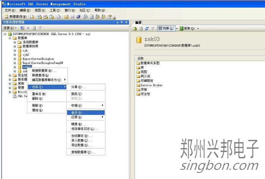Image resolution: width=265 pixels, height=179 pixels.
Task: Click the zxk03 database icon in tree
Action: (x=19, y=67)
